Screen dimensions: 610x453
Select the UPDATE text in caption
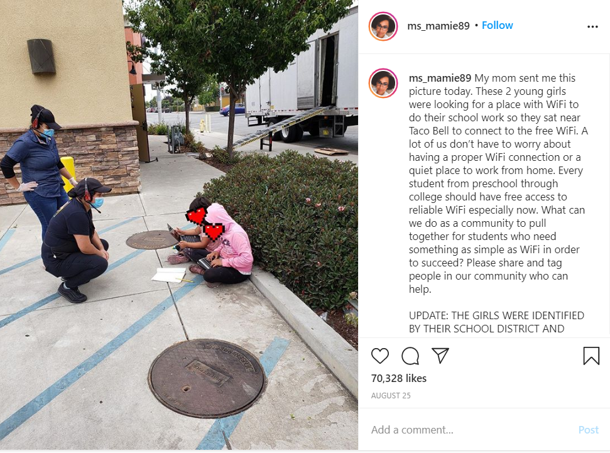click(496, 322)
